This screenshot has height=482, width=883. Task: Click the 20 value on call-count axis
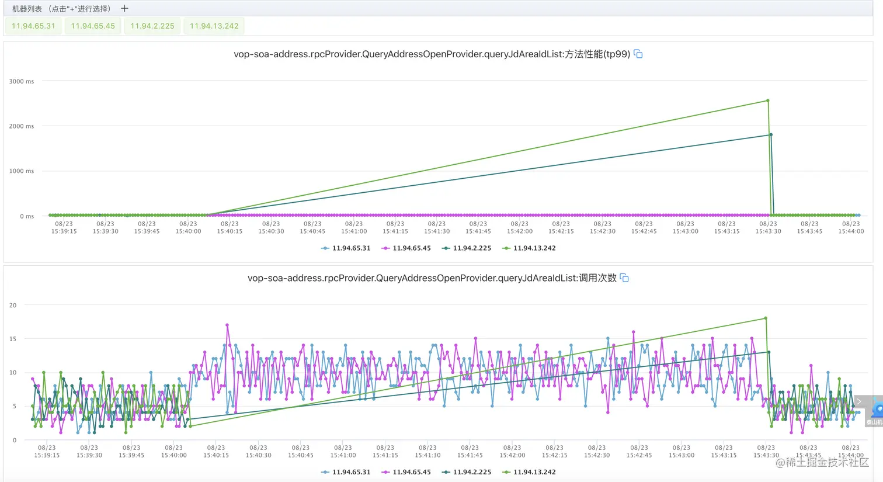pyautogui.click(x=13, y=306)
